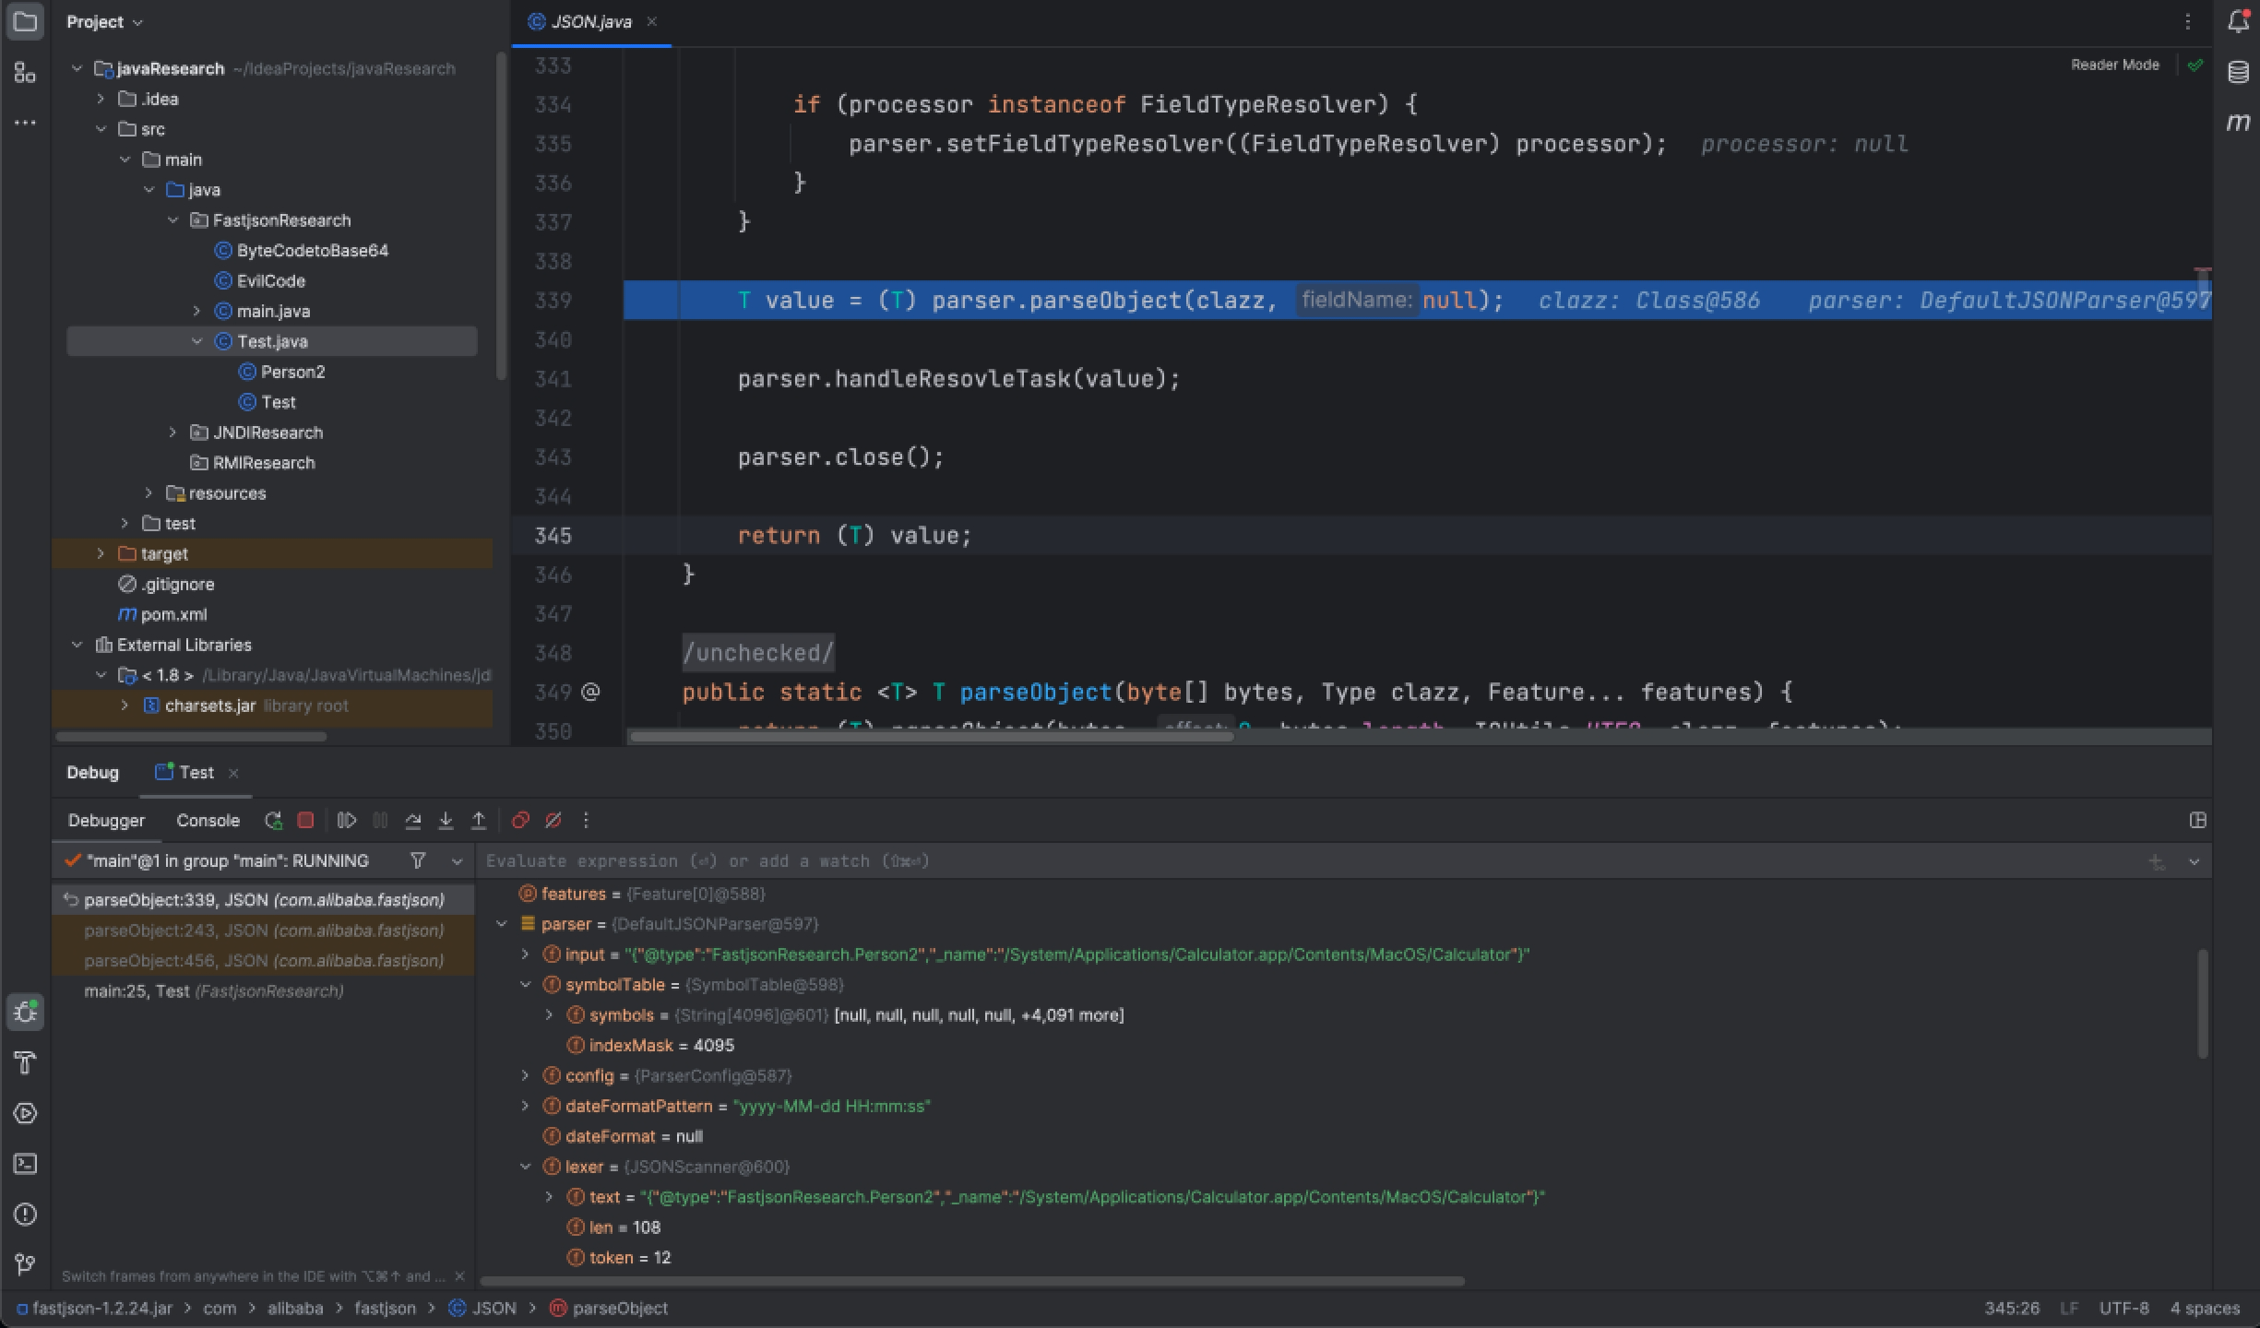Open the thread selector dropdown arrow
2260x1328 pixels.
(x=457, y=861)
